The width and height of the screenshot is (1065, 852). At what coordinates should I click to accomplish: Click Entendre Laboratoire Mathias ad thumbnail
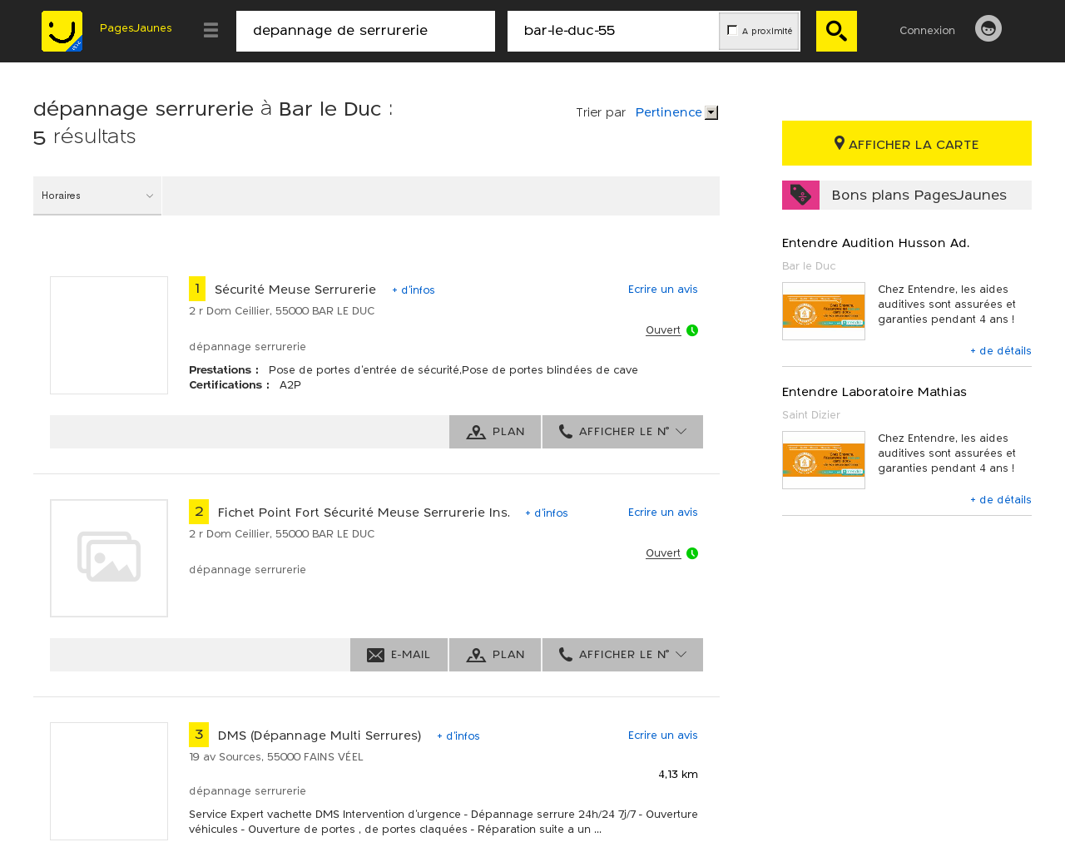pyautogui.click(x=824, y=460)
